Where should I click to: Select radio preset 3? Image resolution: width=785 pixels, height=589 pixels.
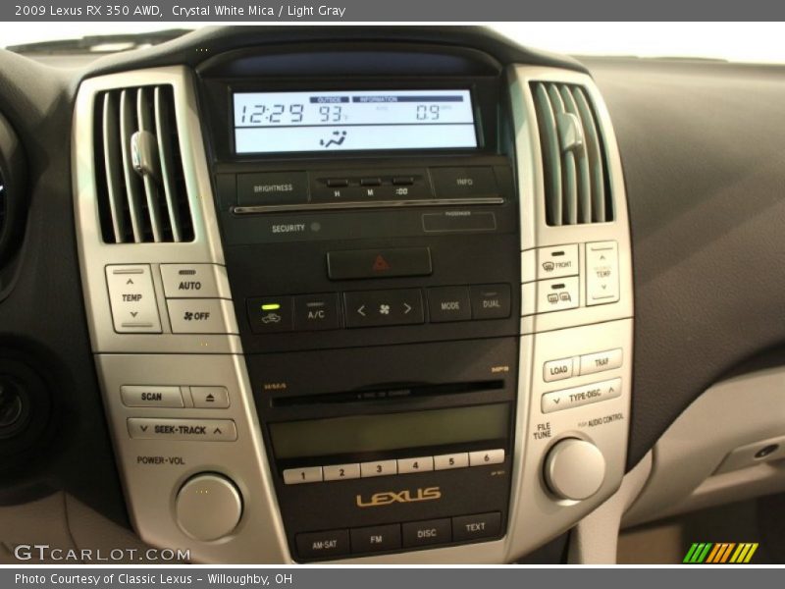pos(379,469)
